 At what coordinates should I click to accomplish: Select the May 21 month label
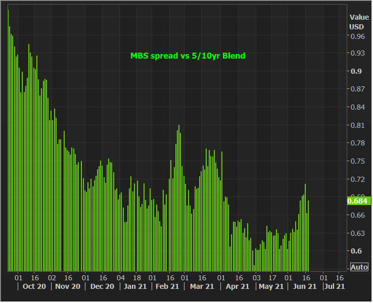coord(271,286)
